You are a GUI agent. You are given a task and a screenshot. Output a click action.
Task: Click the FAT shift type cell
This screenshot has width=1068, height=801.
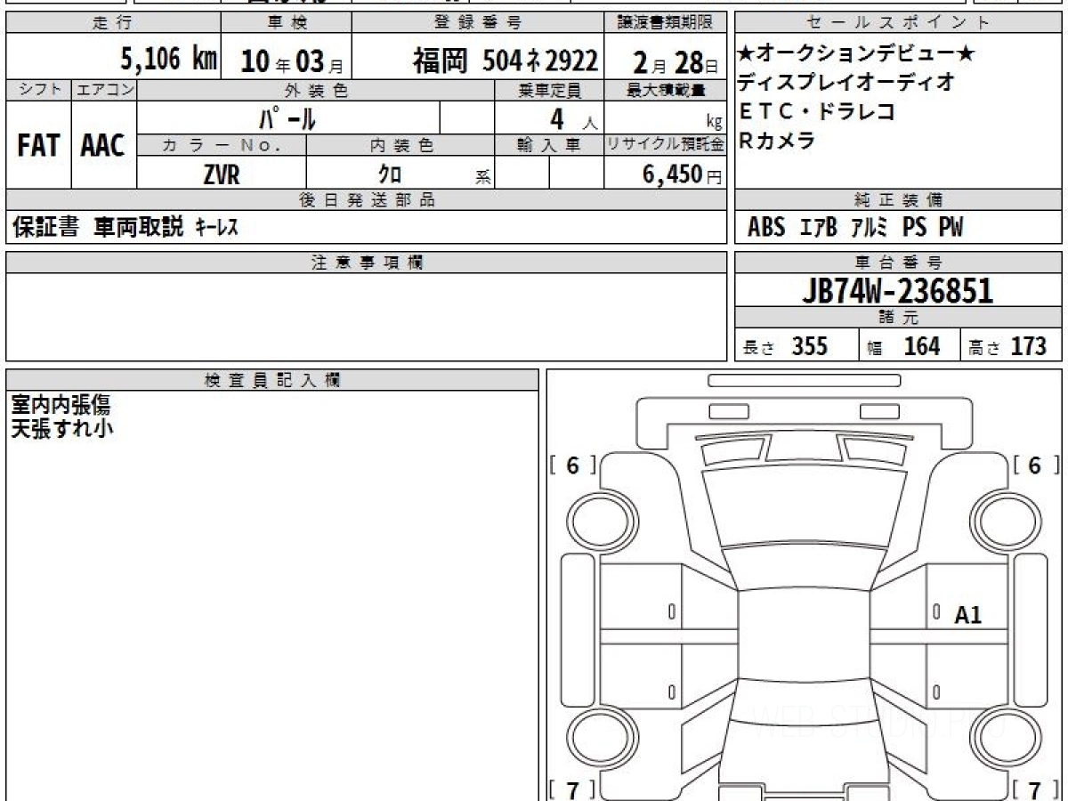38,146
